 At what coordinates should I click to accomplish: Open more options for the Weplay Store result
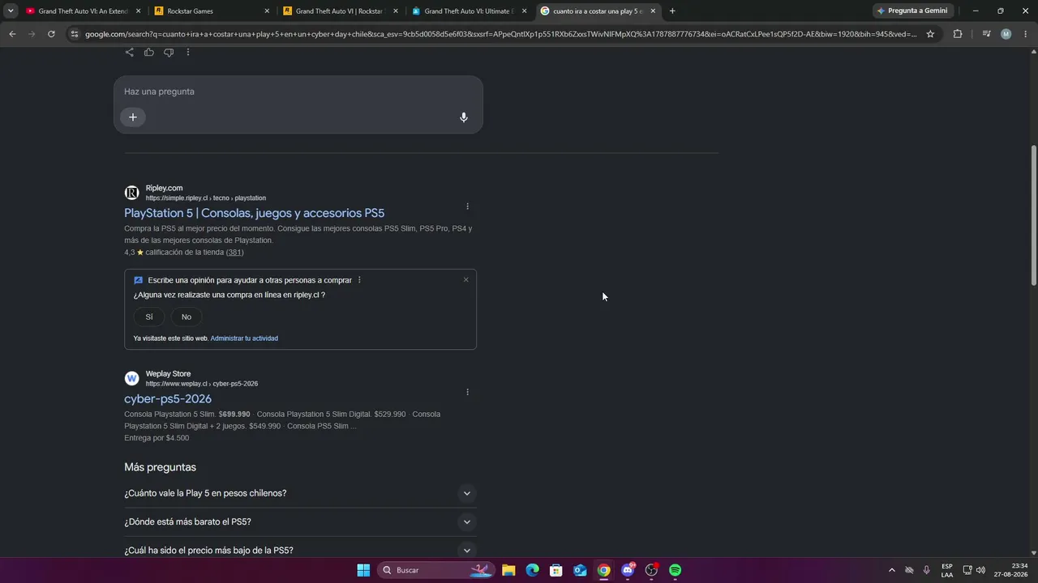[467, 392]
